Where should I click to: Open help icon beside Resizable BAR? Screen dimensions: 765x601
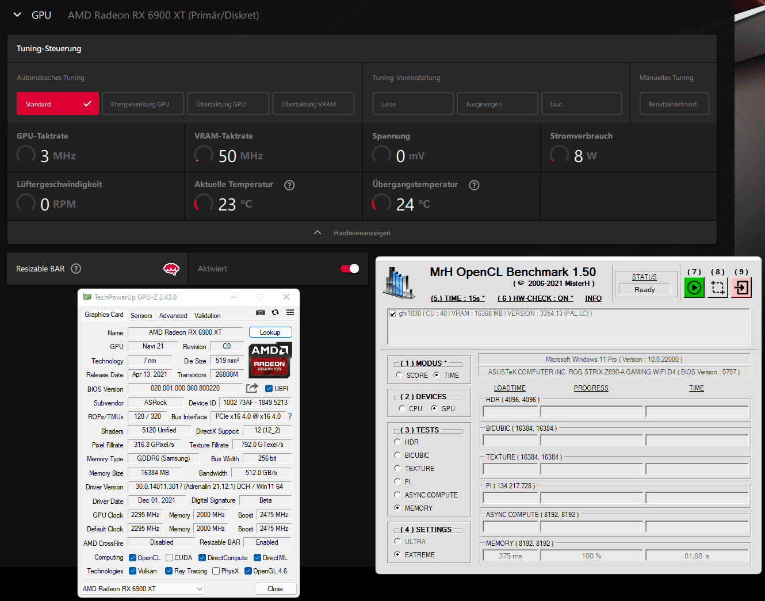point(76,269)
